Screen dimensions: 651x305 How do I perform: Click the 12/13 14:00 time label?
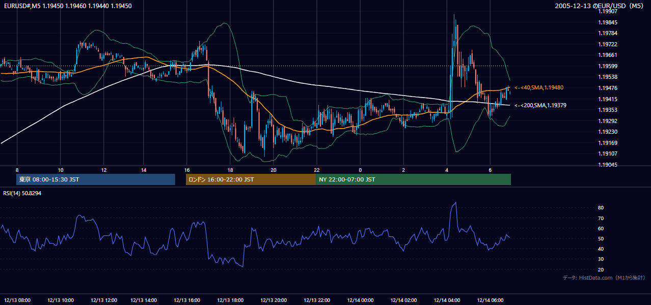point(144,300)
